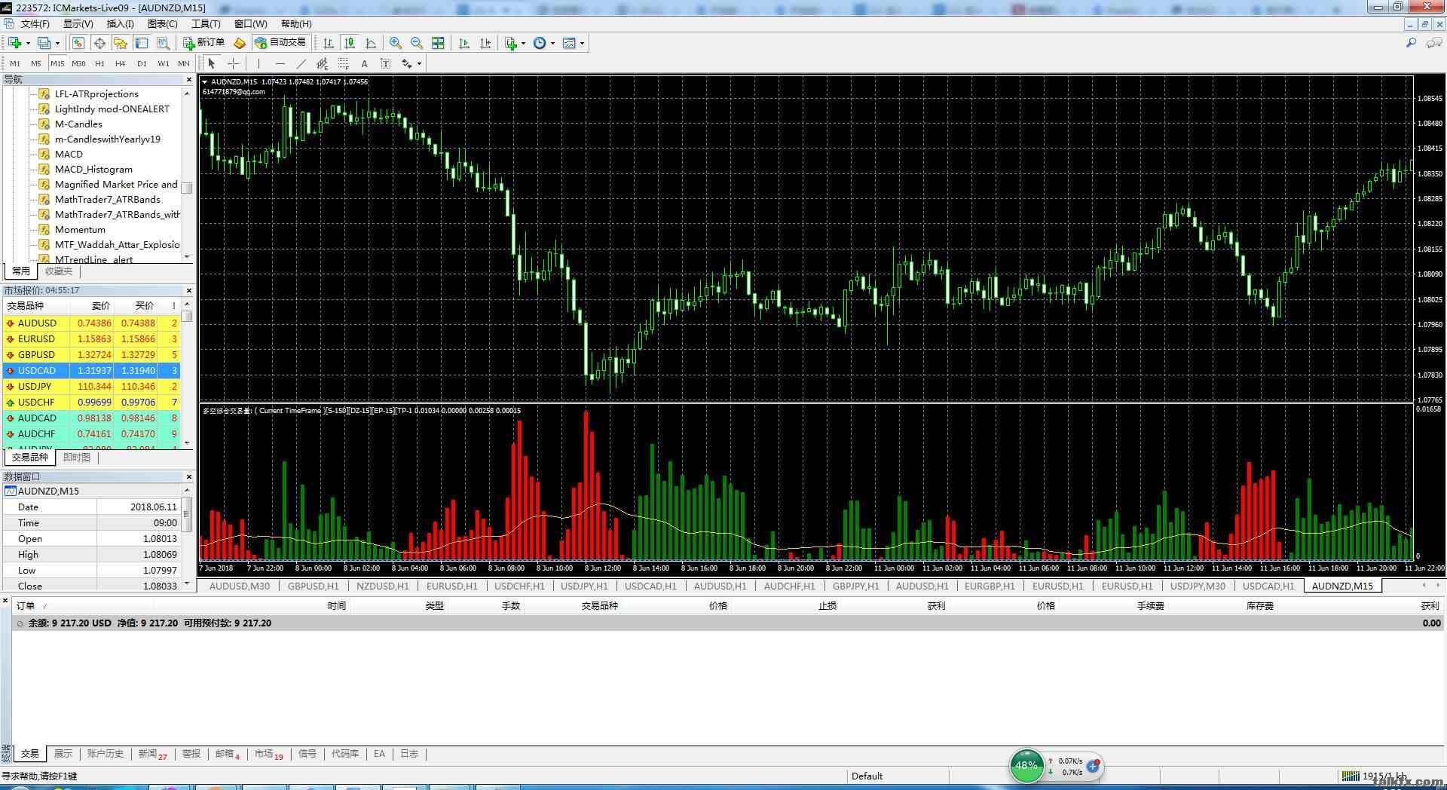Open the 插入(I) menu
Viewport: 1447px width, 790px height.
click(x=120, y=24)
